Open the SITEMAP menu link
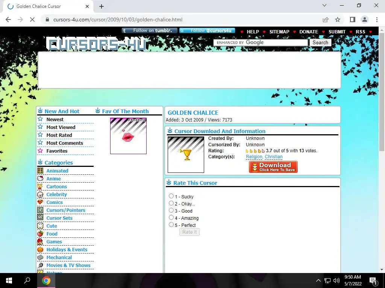The height and width of the screenshot is (288, 385). point(279,31)
